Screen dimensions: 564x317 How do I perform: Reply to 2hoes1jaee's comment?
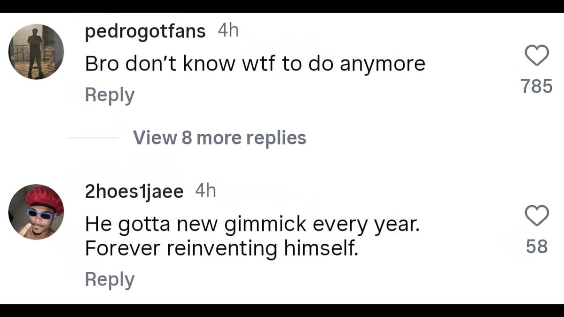pos(110,279)
